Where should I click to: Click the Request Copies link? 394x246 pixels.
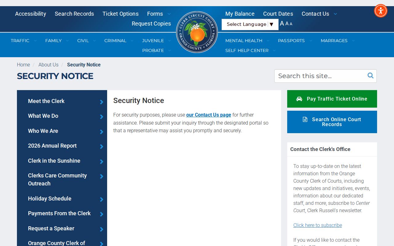pos(151,24)
